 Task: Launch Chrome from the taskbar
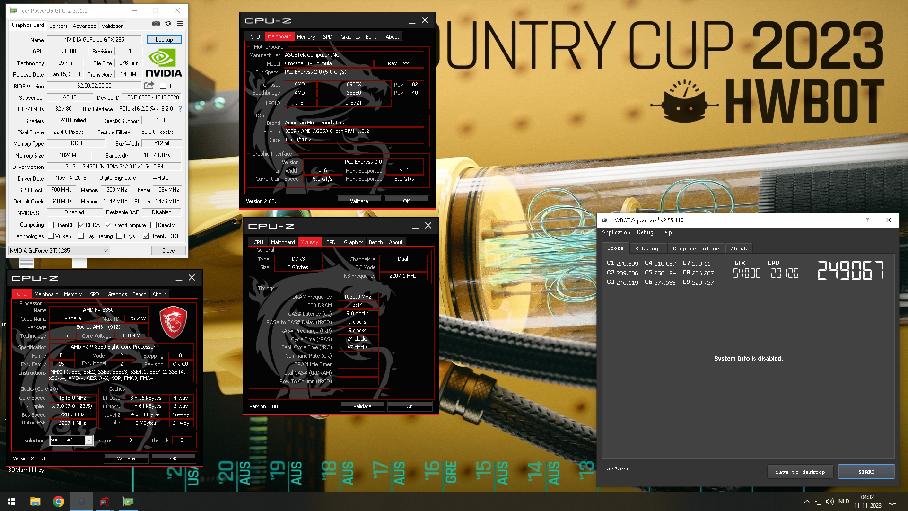(59, 502)
